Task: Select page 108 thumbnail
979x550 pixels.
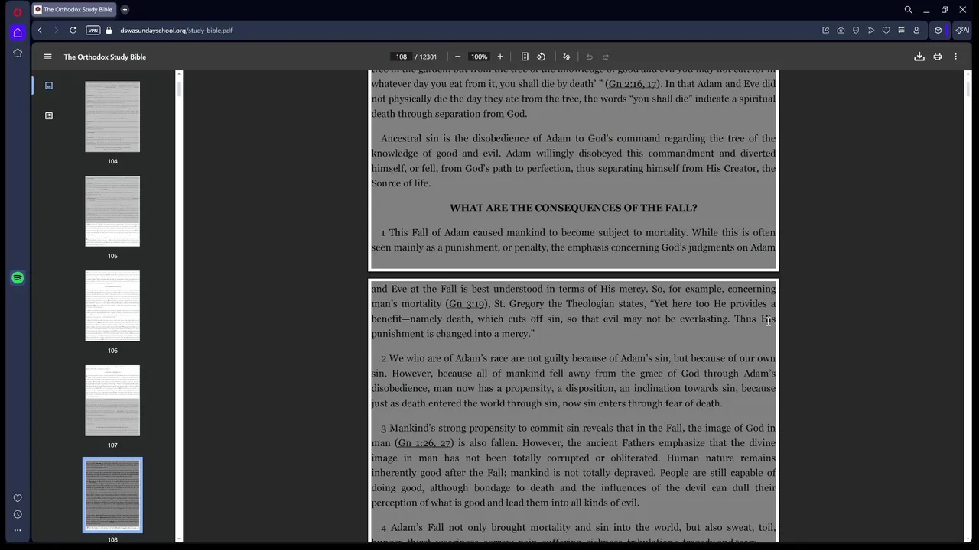Action: coord(112,495)
